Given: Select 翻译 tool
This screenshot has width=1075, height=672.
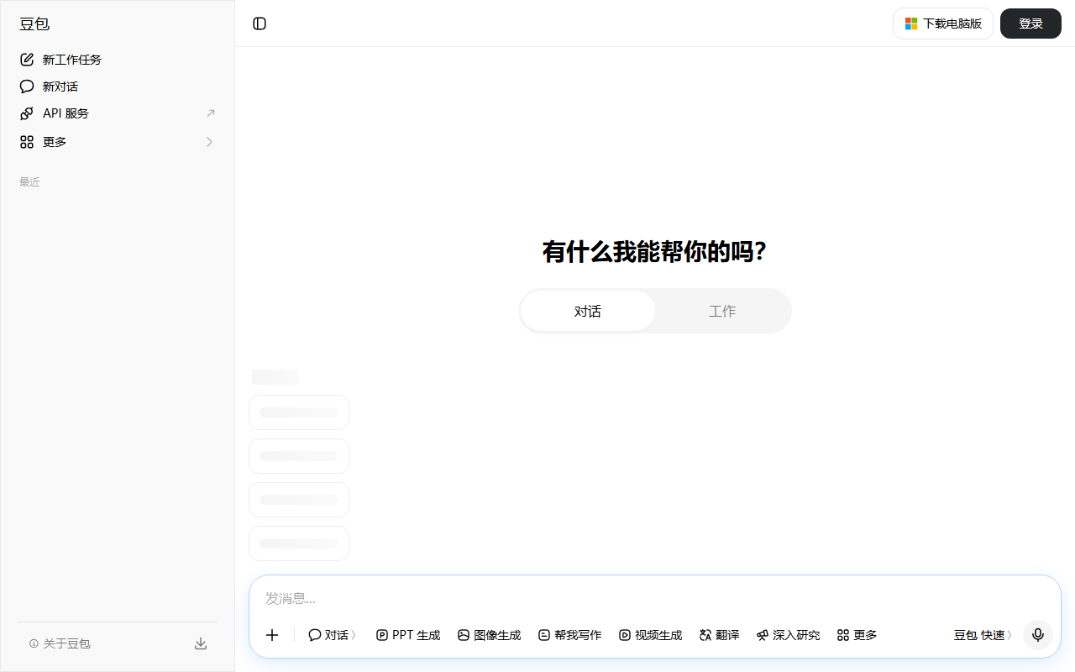Looking at the screenshot, I should click(x=720, y=635).
